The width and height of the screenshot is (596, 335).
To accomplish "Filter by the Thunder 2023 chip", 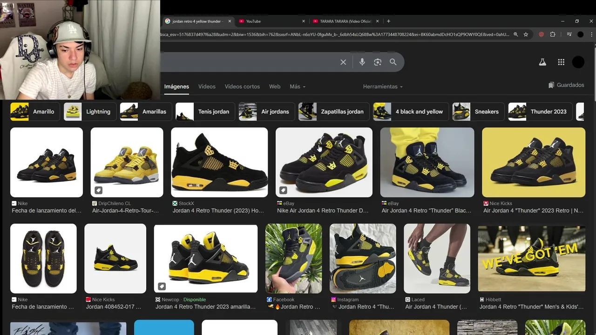I will (x=540, y=112).
